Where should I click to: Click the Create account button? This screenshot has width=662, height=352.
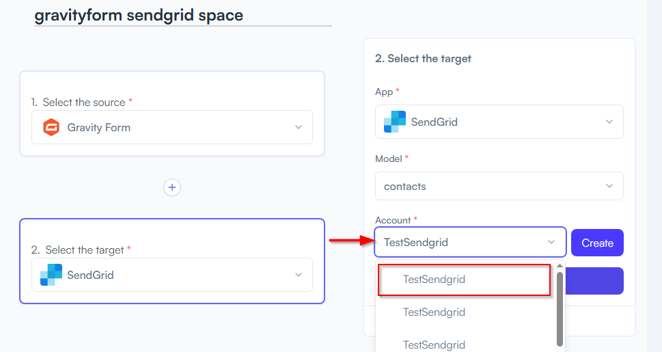click(x=597, y=243)
